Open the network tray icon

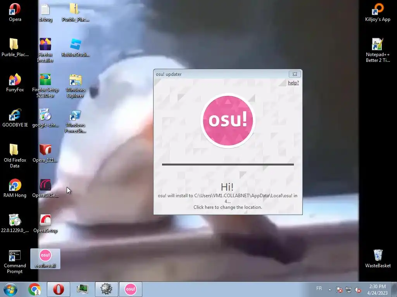[349, 290]
